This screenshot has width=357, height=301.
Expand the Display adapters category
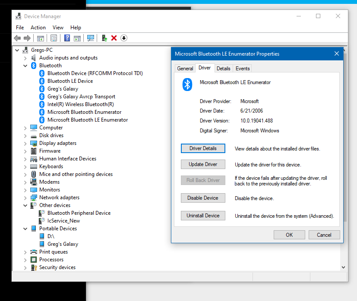click(x=25, y=143)
